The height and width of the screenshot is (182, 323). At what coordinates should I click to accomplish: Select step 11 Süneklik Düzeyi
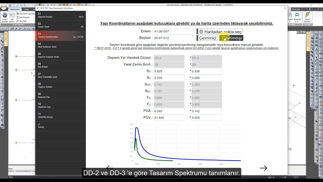(x=61, y=116)
